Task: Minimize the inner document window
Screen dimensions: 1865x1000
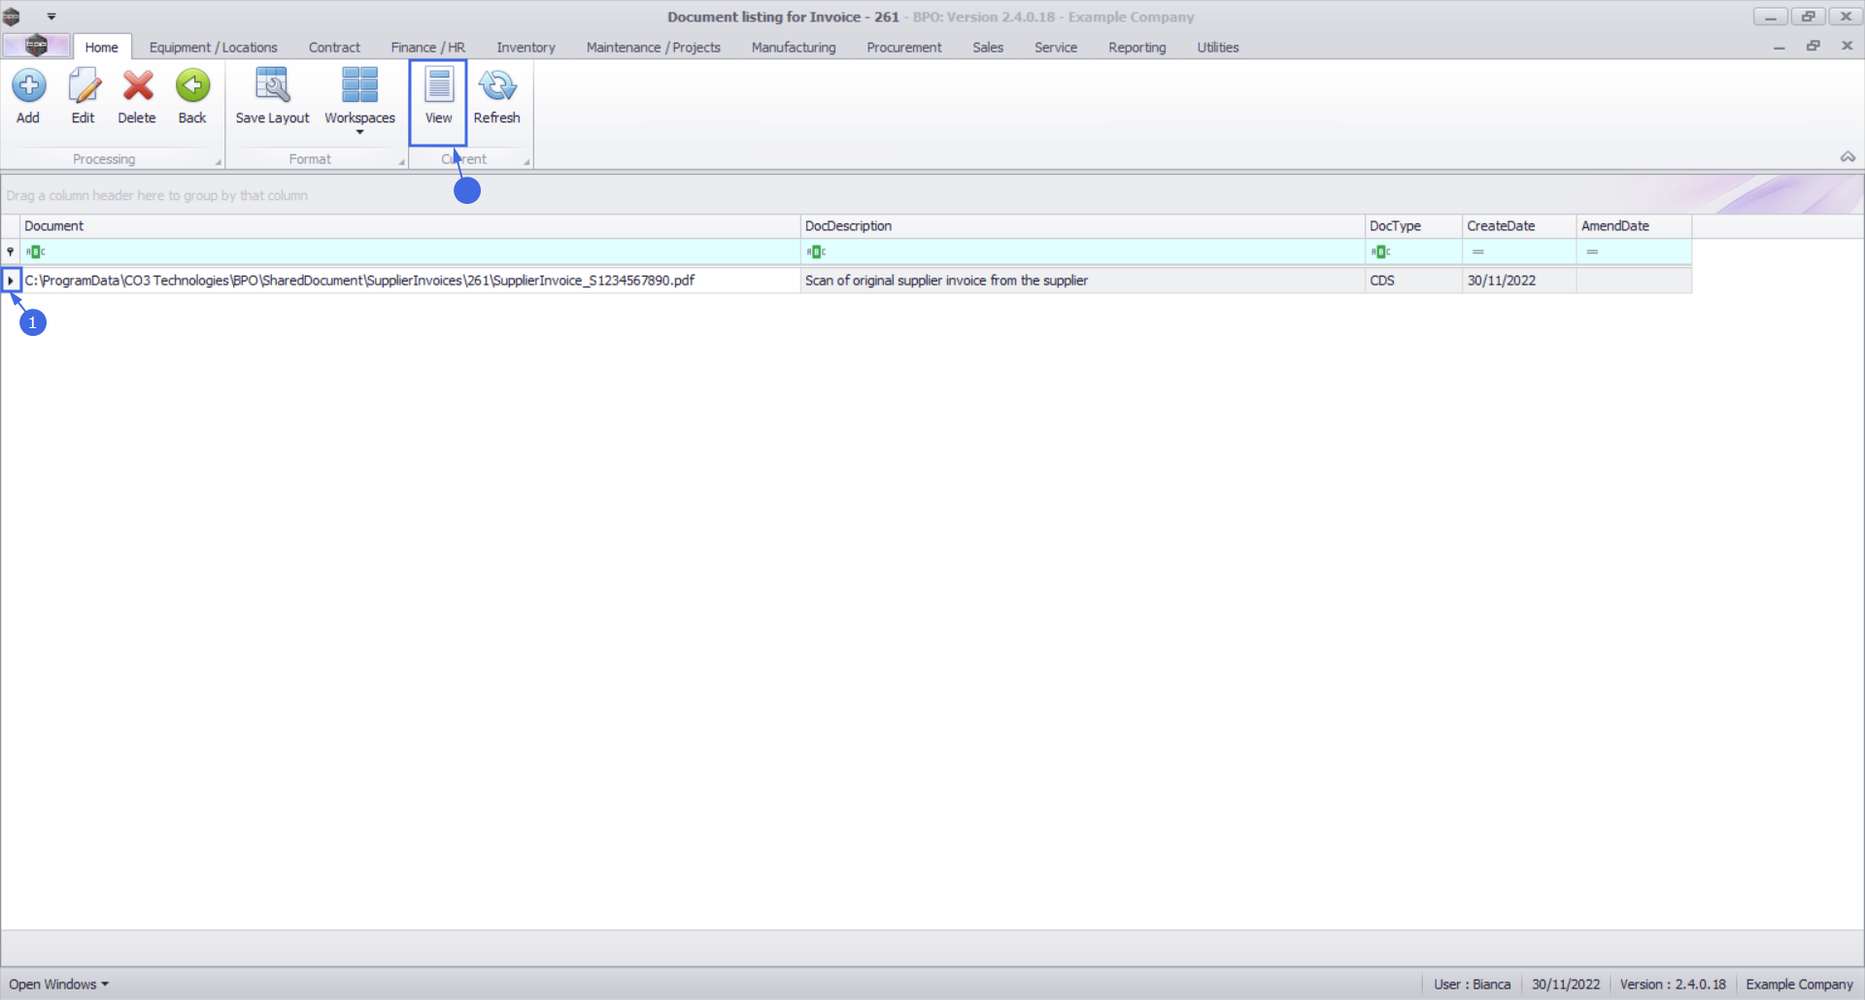Action: tap(1779, 47)
